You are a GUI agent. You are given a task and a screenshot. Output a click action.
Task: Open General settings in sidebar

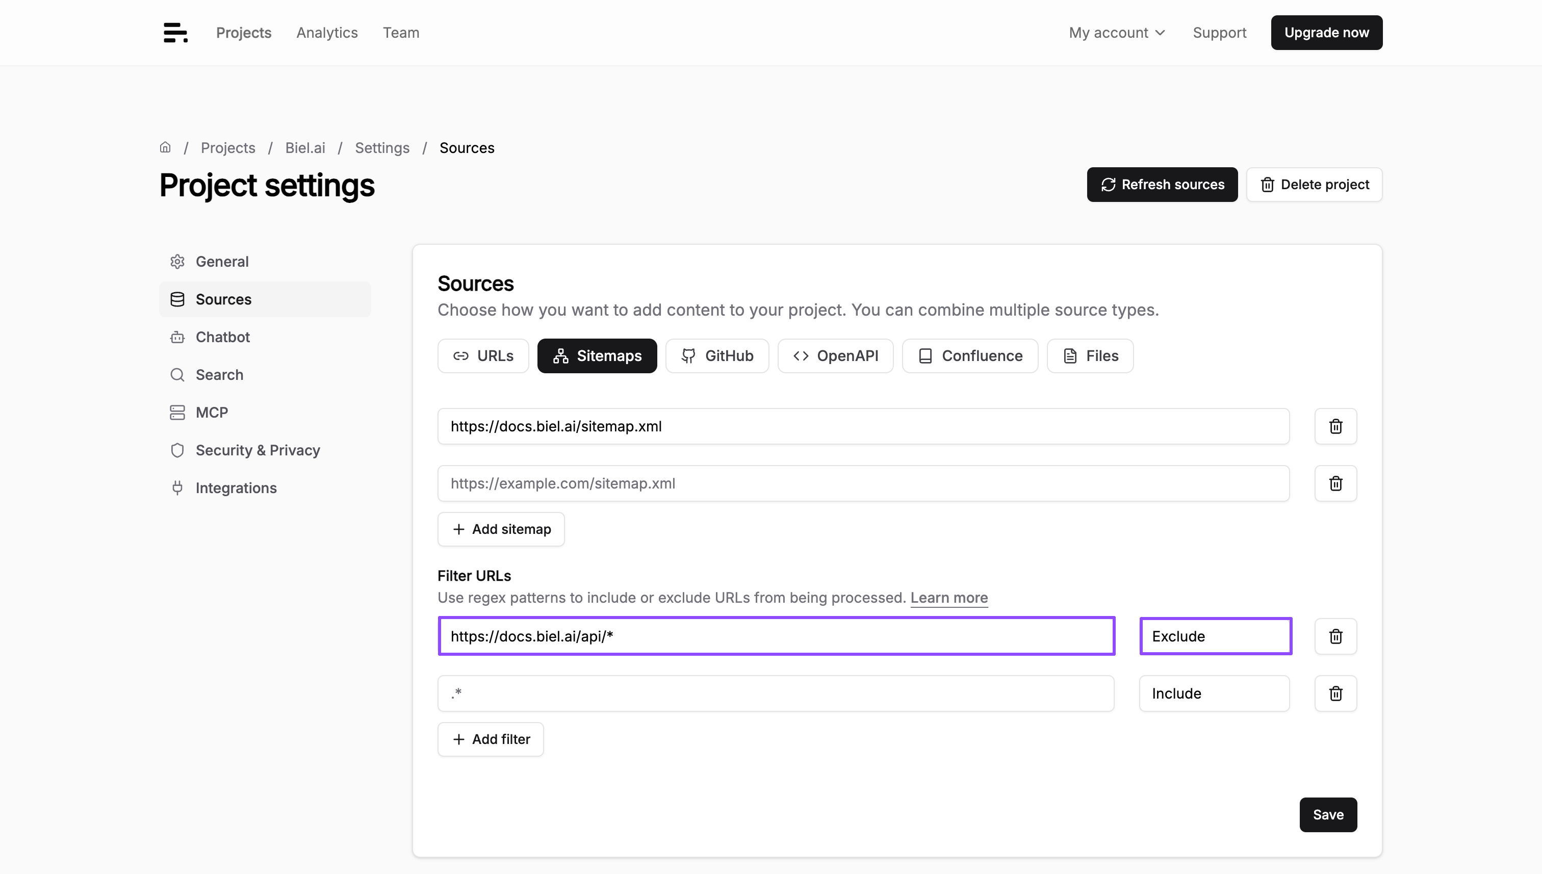[265, 262]
